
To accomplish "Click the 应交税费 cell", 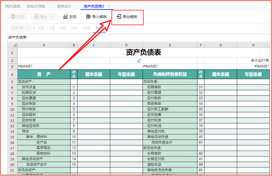I will coord(170,115).
